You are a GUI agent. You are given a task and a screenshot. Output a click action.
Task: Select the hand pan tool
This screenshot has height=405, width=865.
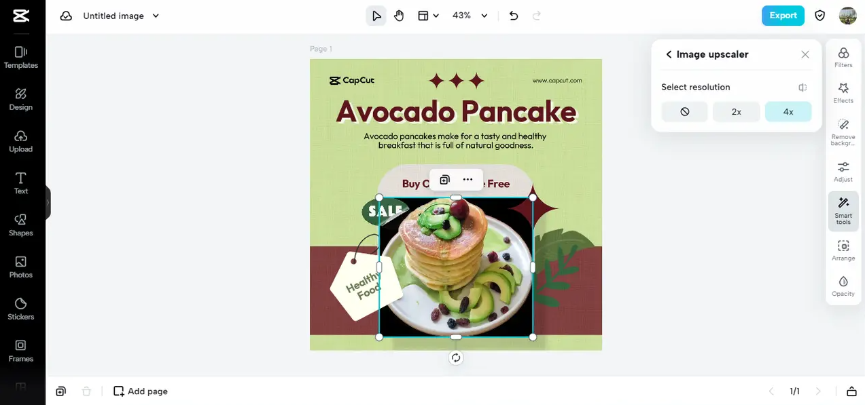(399, 16)
